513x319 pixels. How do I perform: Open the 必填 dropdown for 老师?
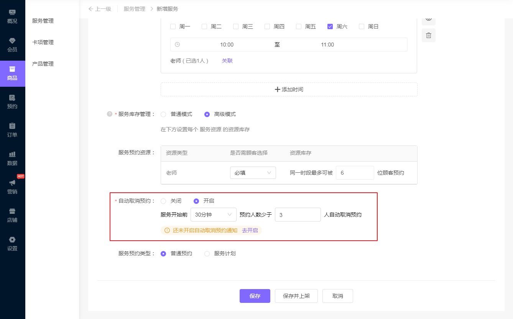click(253, 173)
